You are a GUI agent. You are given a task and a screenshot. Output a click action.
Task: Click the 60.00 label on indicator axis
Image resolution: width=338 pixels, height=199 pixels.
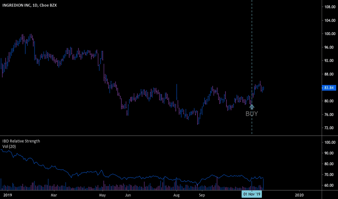coord(329,186)
